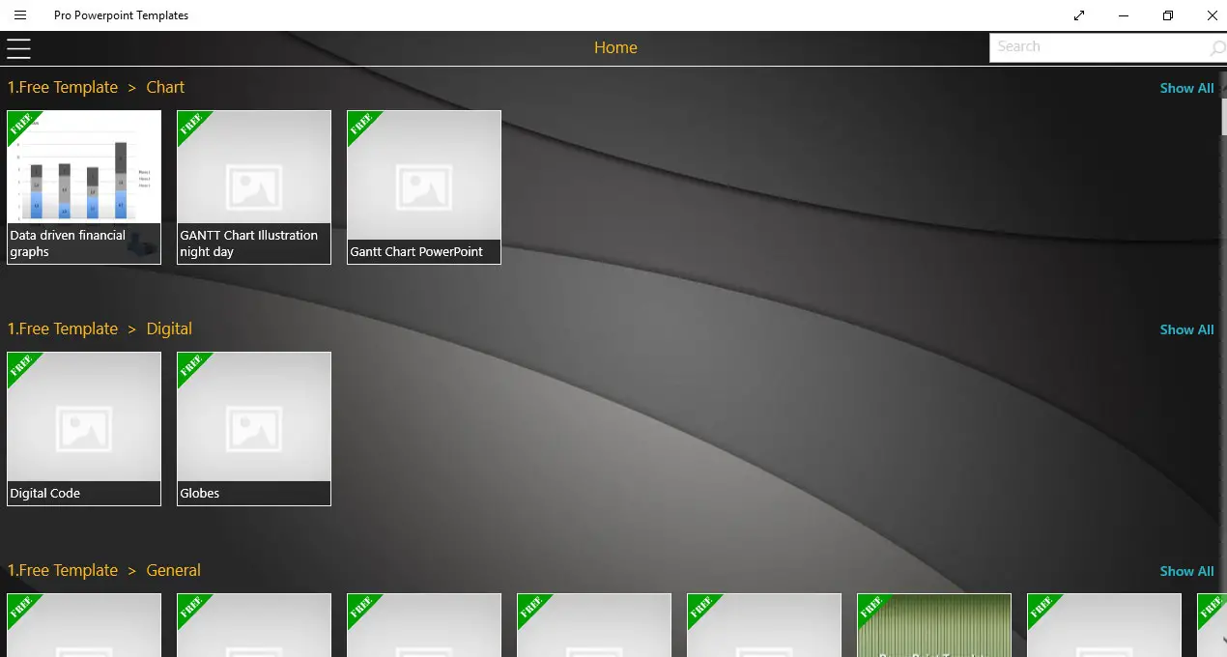Click the search magnifier icon
This screenshot has height=657, width=1227.
(x=1216, y=47)
